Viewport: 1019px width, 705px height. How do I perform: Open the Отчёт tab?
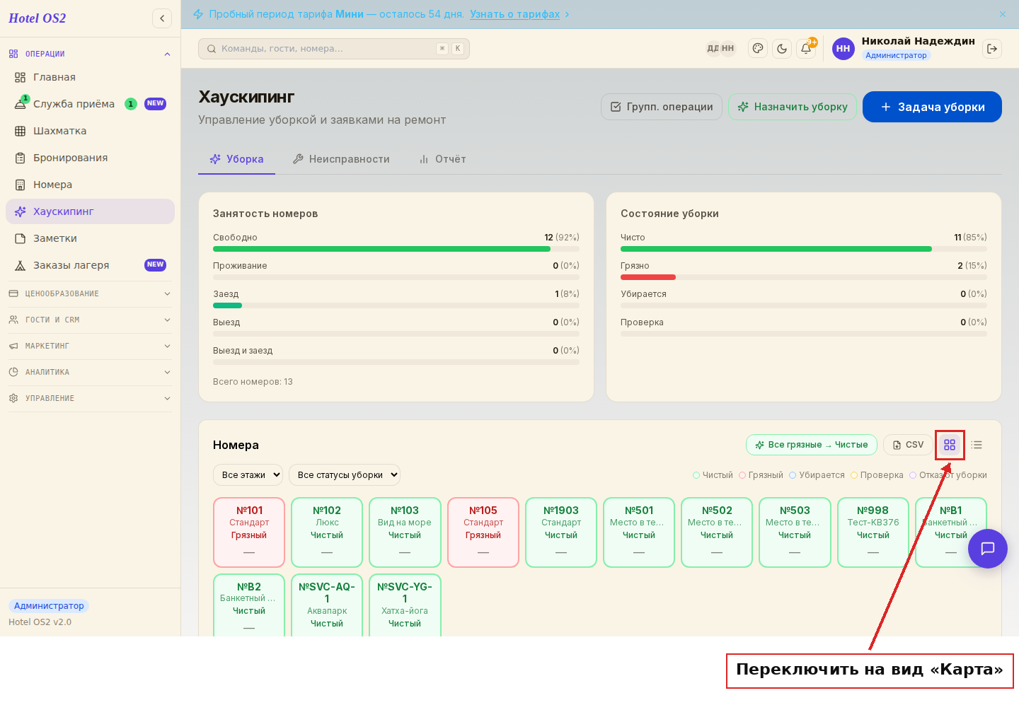(x=442, y=159)
